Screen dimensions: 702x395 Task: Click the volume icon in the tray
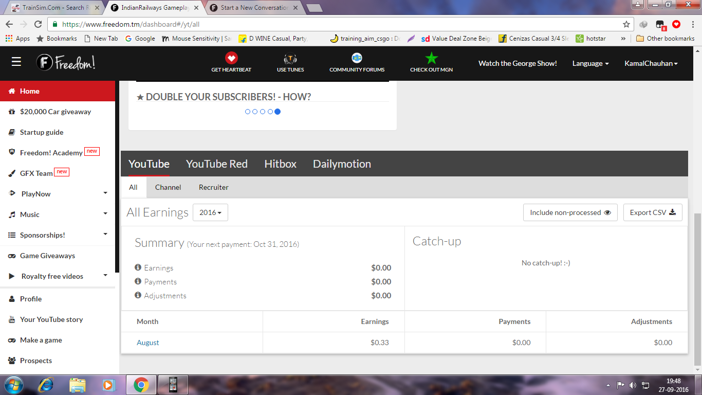[x=633, y=385]
